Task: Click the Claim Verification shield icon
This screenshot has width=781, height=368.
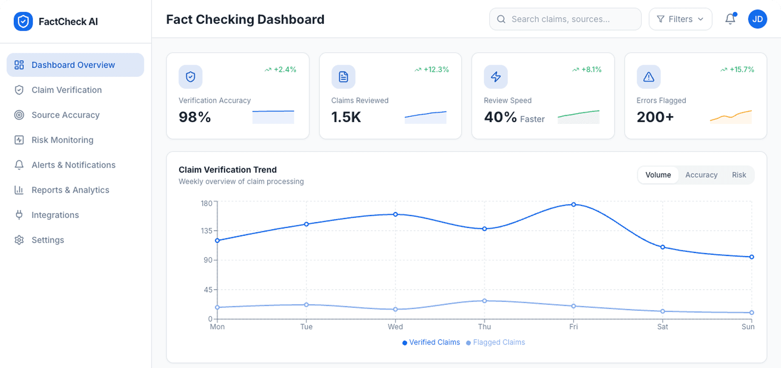Action: pyautogui.click(x=19, y=90)
